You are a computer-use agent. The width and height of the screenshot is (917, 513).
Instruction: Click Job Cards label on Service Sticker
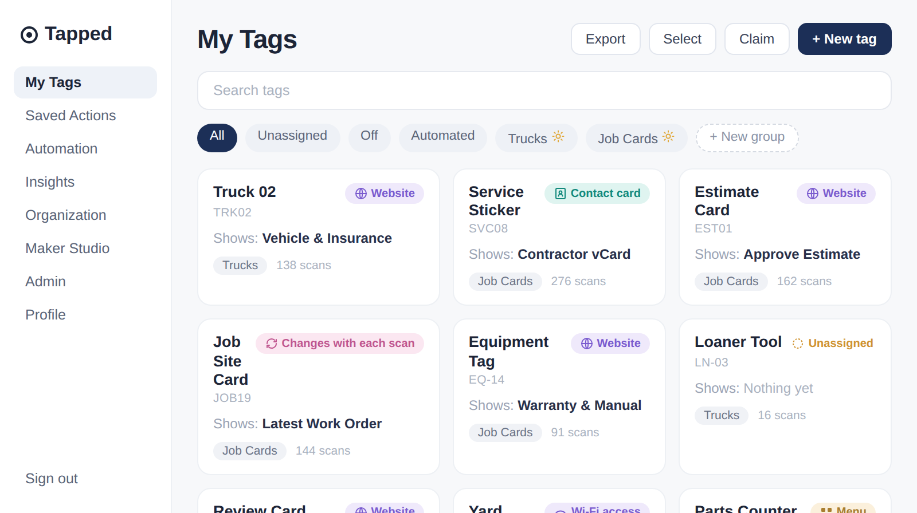[x=505, y=282]
